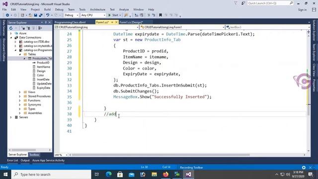Screen dimensions: 318x179
Task: Click the Find in Files toolbar icon
Action: (x=126, y=15)
